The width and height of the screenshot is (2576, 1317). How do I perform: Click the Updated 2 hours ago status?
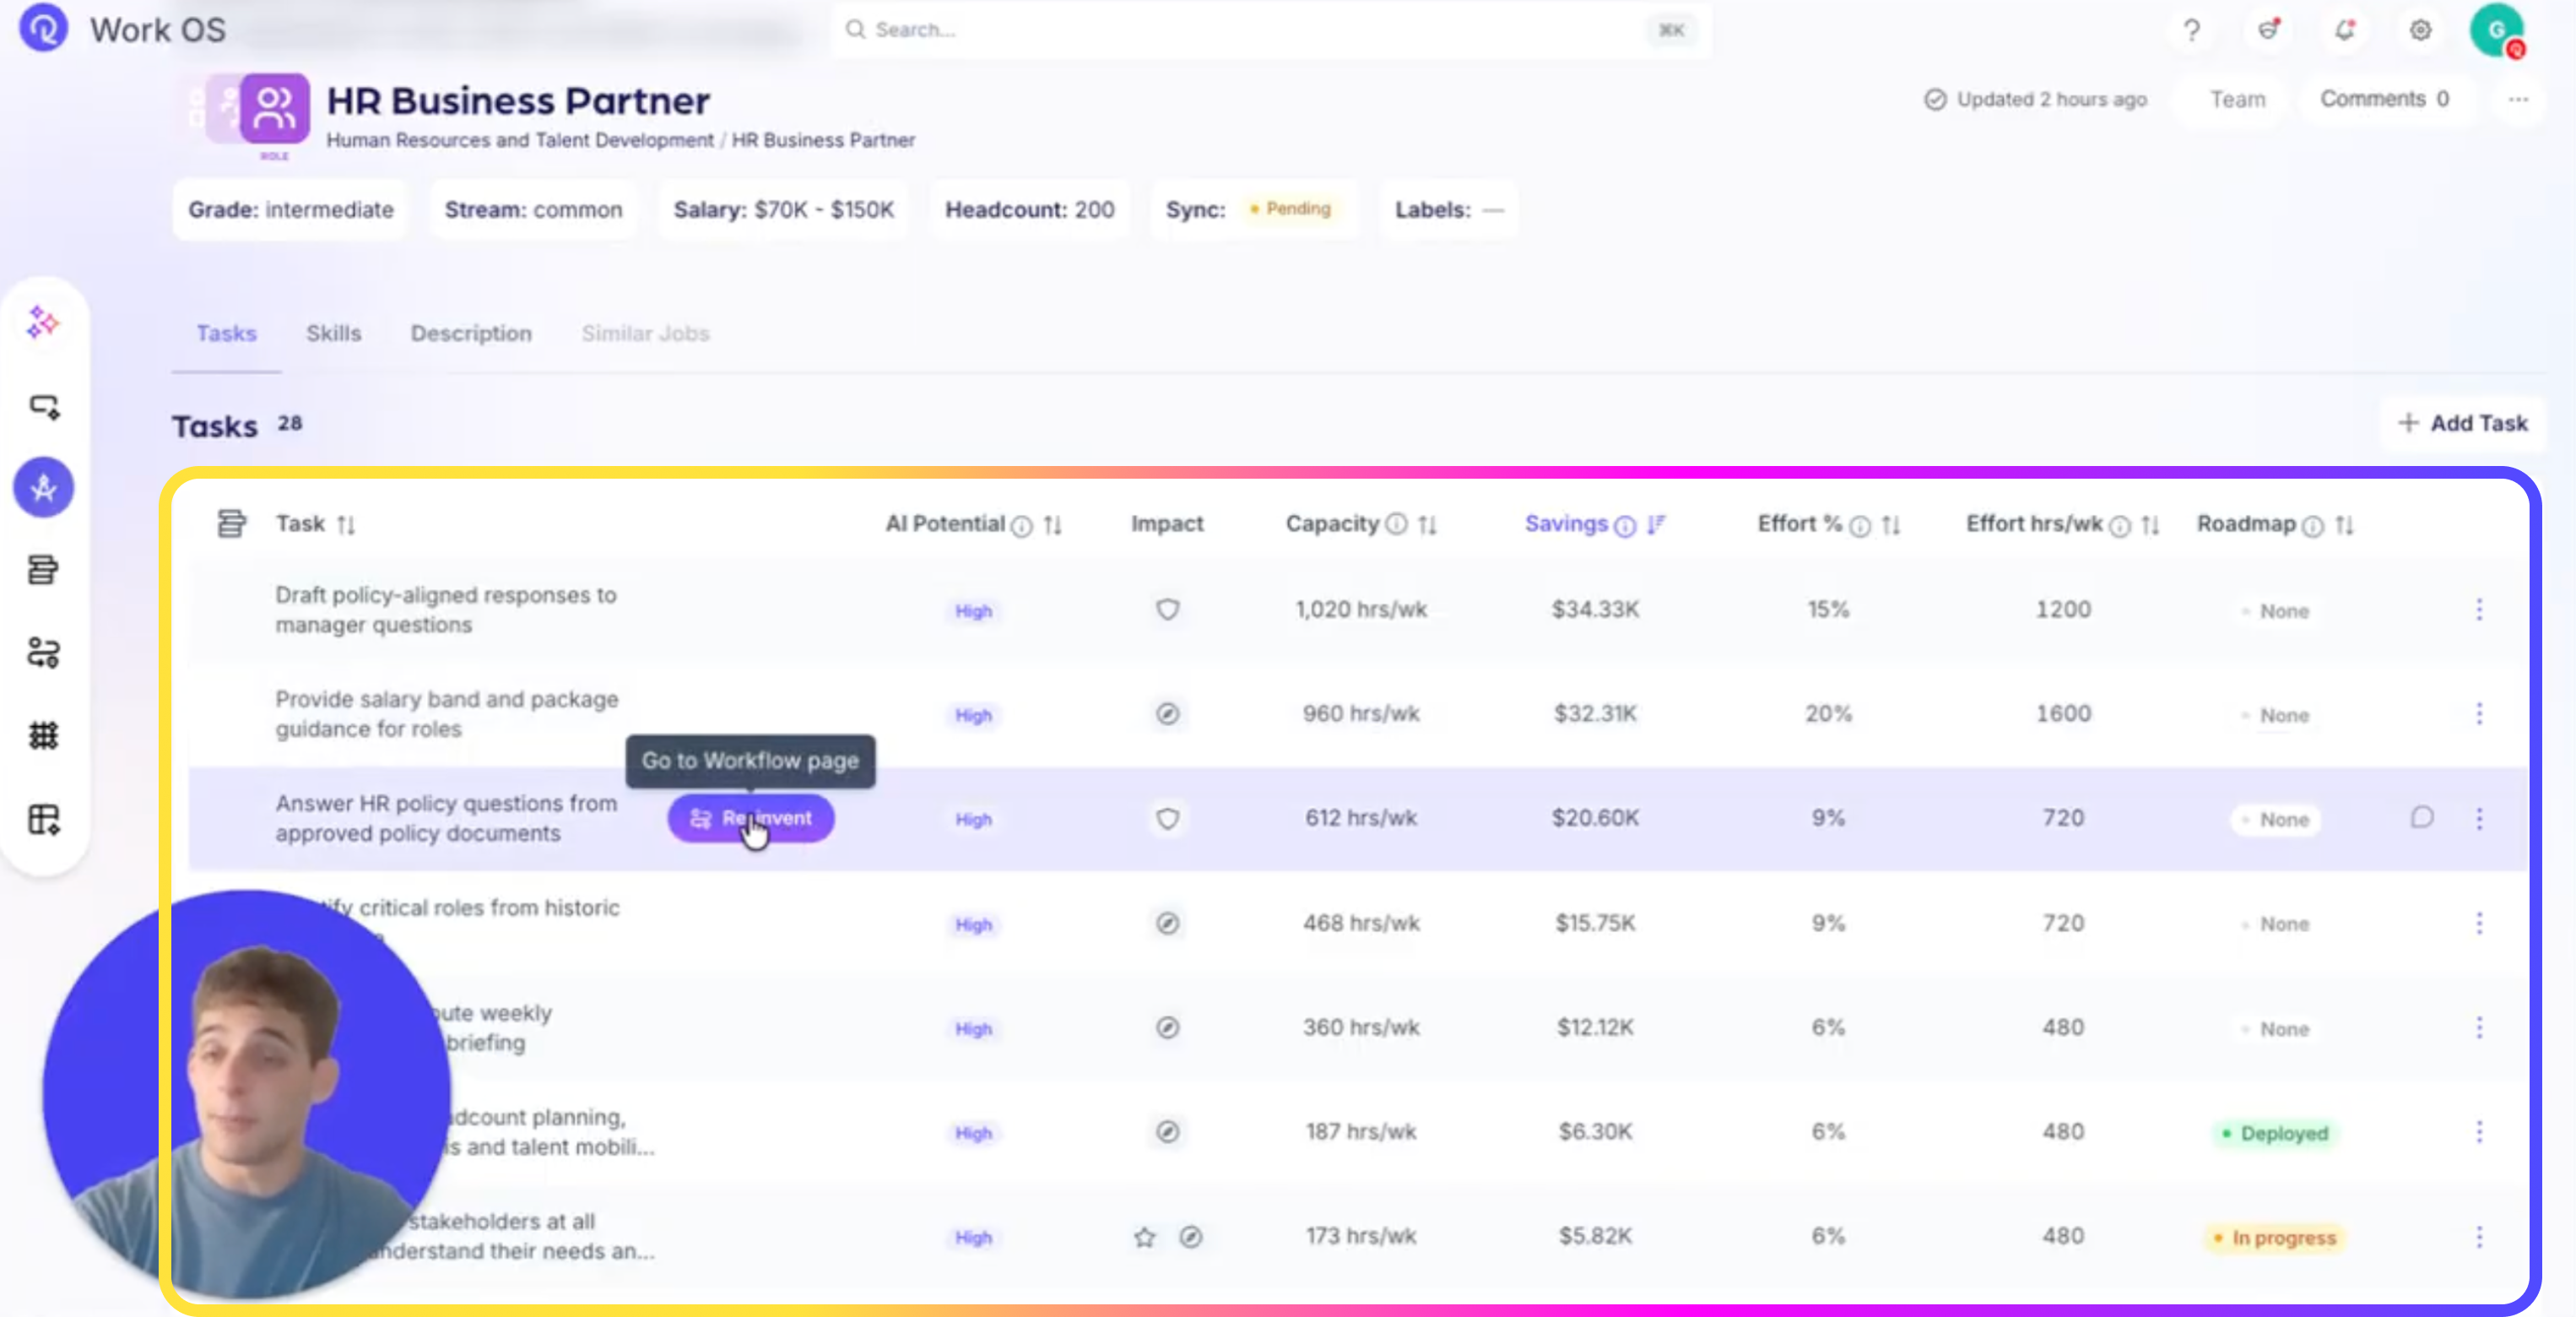(2036, 99)
